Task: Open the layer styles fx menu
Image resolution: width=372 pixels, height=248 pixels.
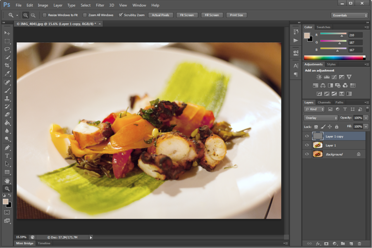Action: point(318,243)
